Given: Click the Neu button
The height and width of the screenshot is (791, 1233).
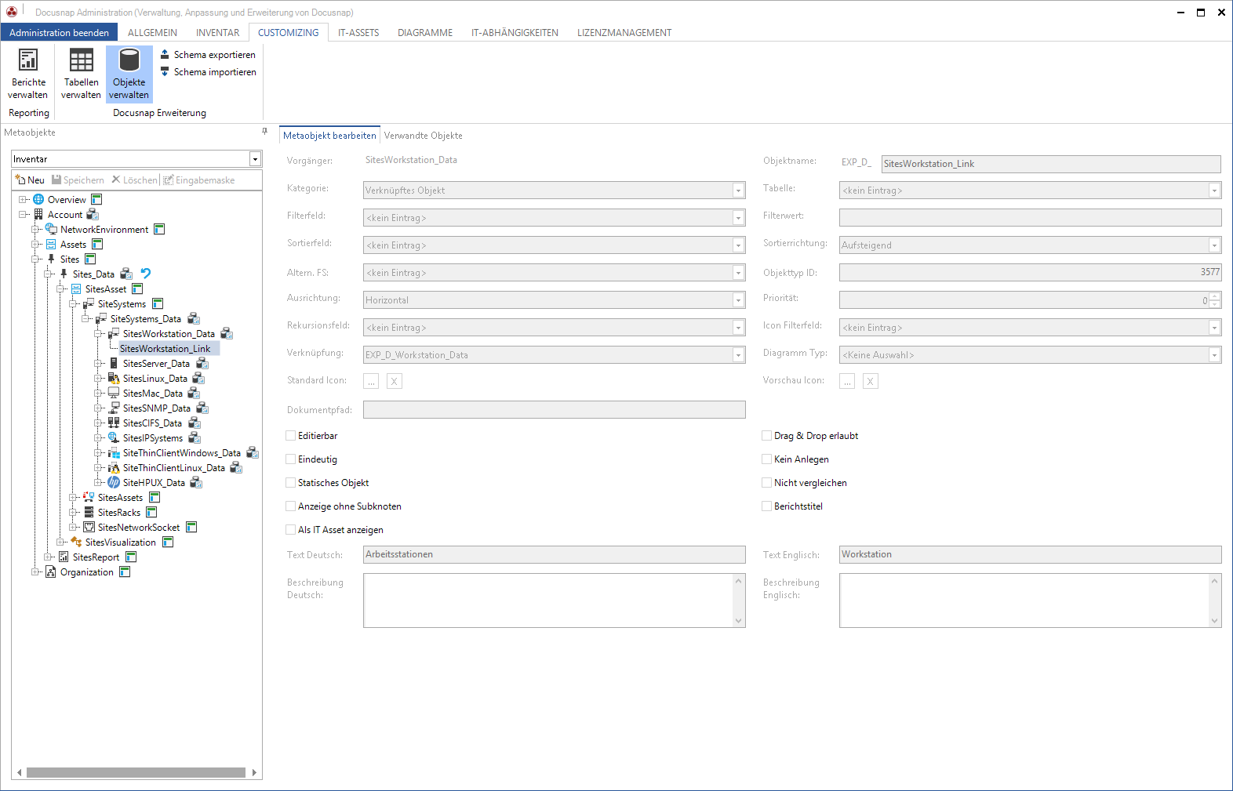Looking at the screenshot, I should [x=30, y=180].
